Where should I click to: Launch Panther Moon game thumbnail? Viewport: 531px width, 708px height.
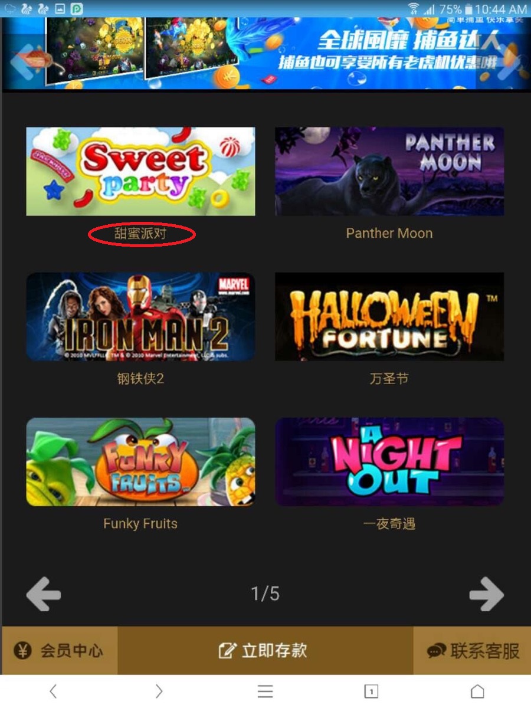pos(389,171)
